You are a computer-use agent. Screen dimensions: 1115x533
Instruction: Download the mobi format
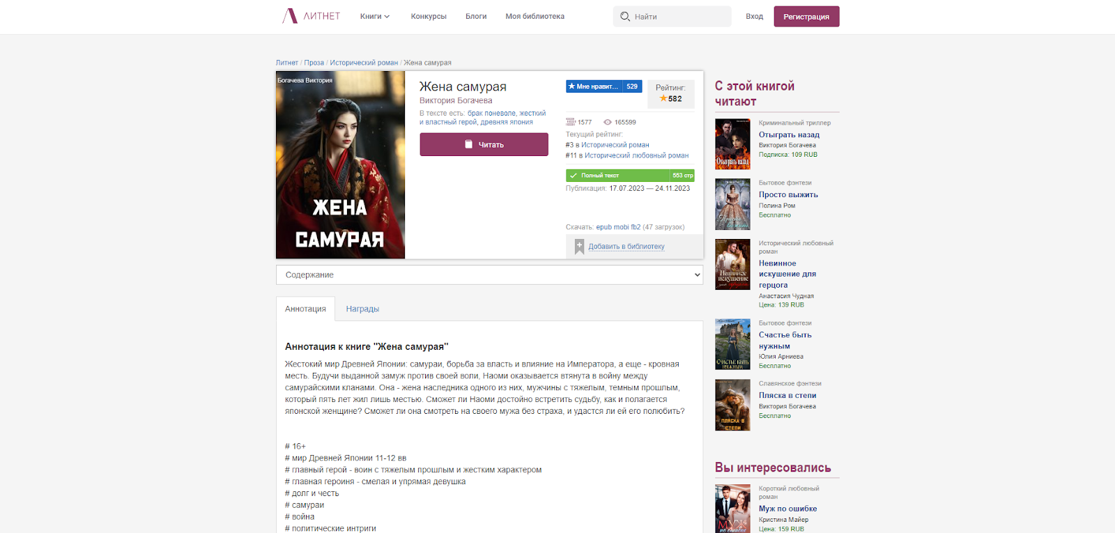pyautogui.click(x=622, y=227)
